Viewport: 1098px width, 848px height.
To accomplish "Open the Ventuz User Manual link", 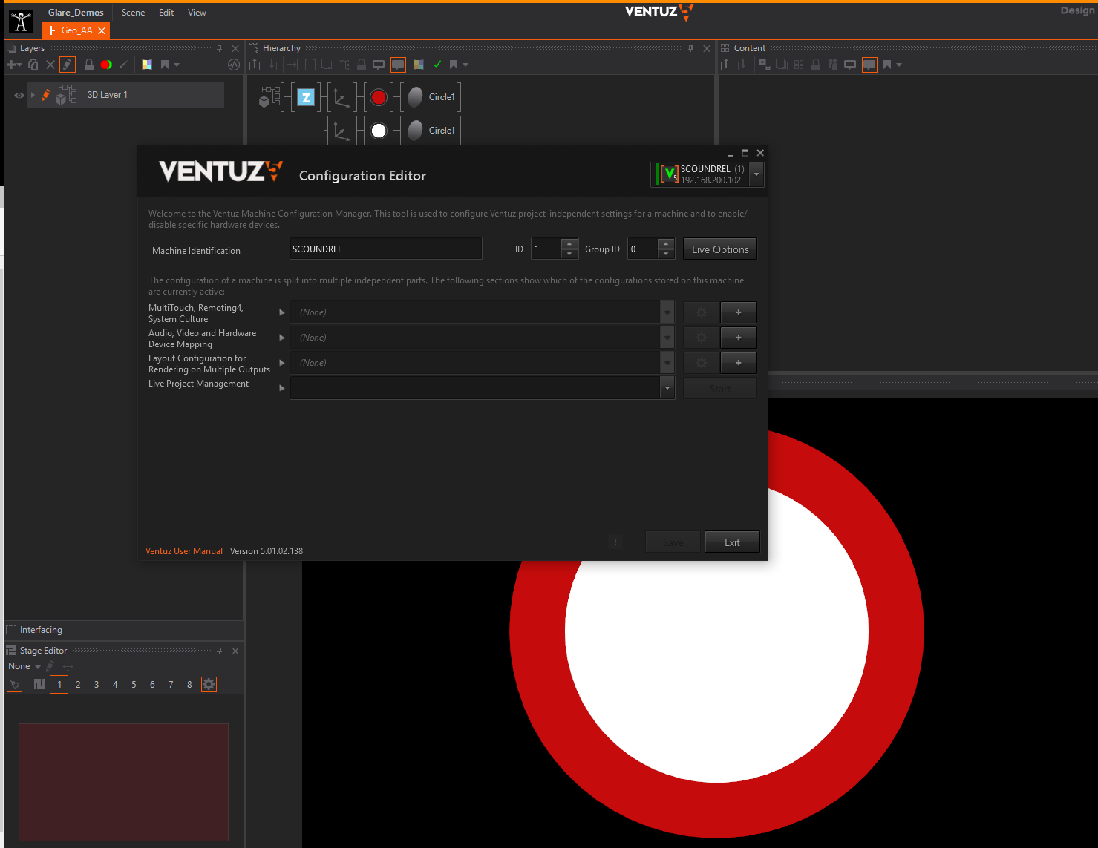I will coord(183,551).
